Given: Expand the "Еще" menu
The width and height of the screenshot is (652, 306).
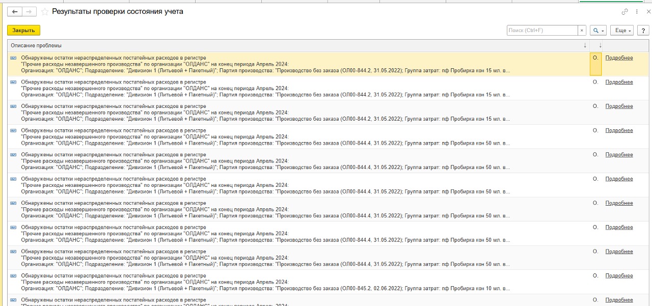Looking at the screenshot, I should point(622,31).
